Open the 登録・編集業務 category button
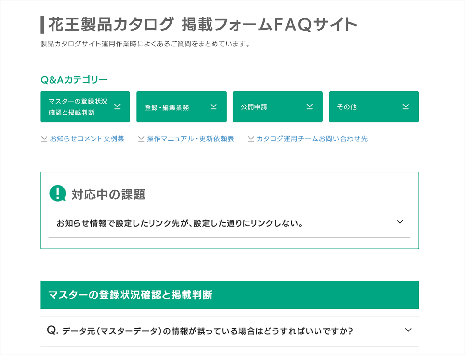465x355 pixels. [181, 106]
